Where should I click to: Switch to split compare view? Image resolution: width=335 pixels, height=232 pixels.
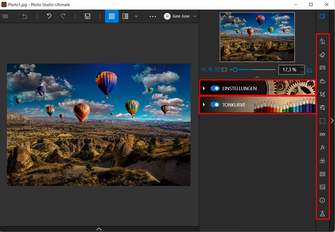click(125, 16)
